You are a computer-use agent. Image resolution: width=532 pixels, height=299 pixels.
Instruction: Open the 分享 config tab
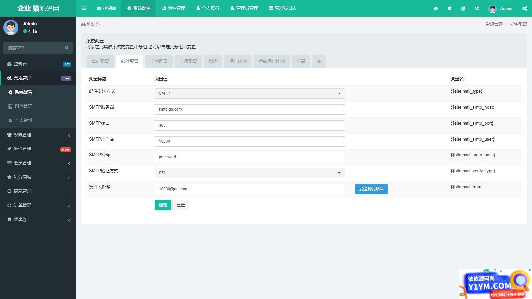[301, 62]
